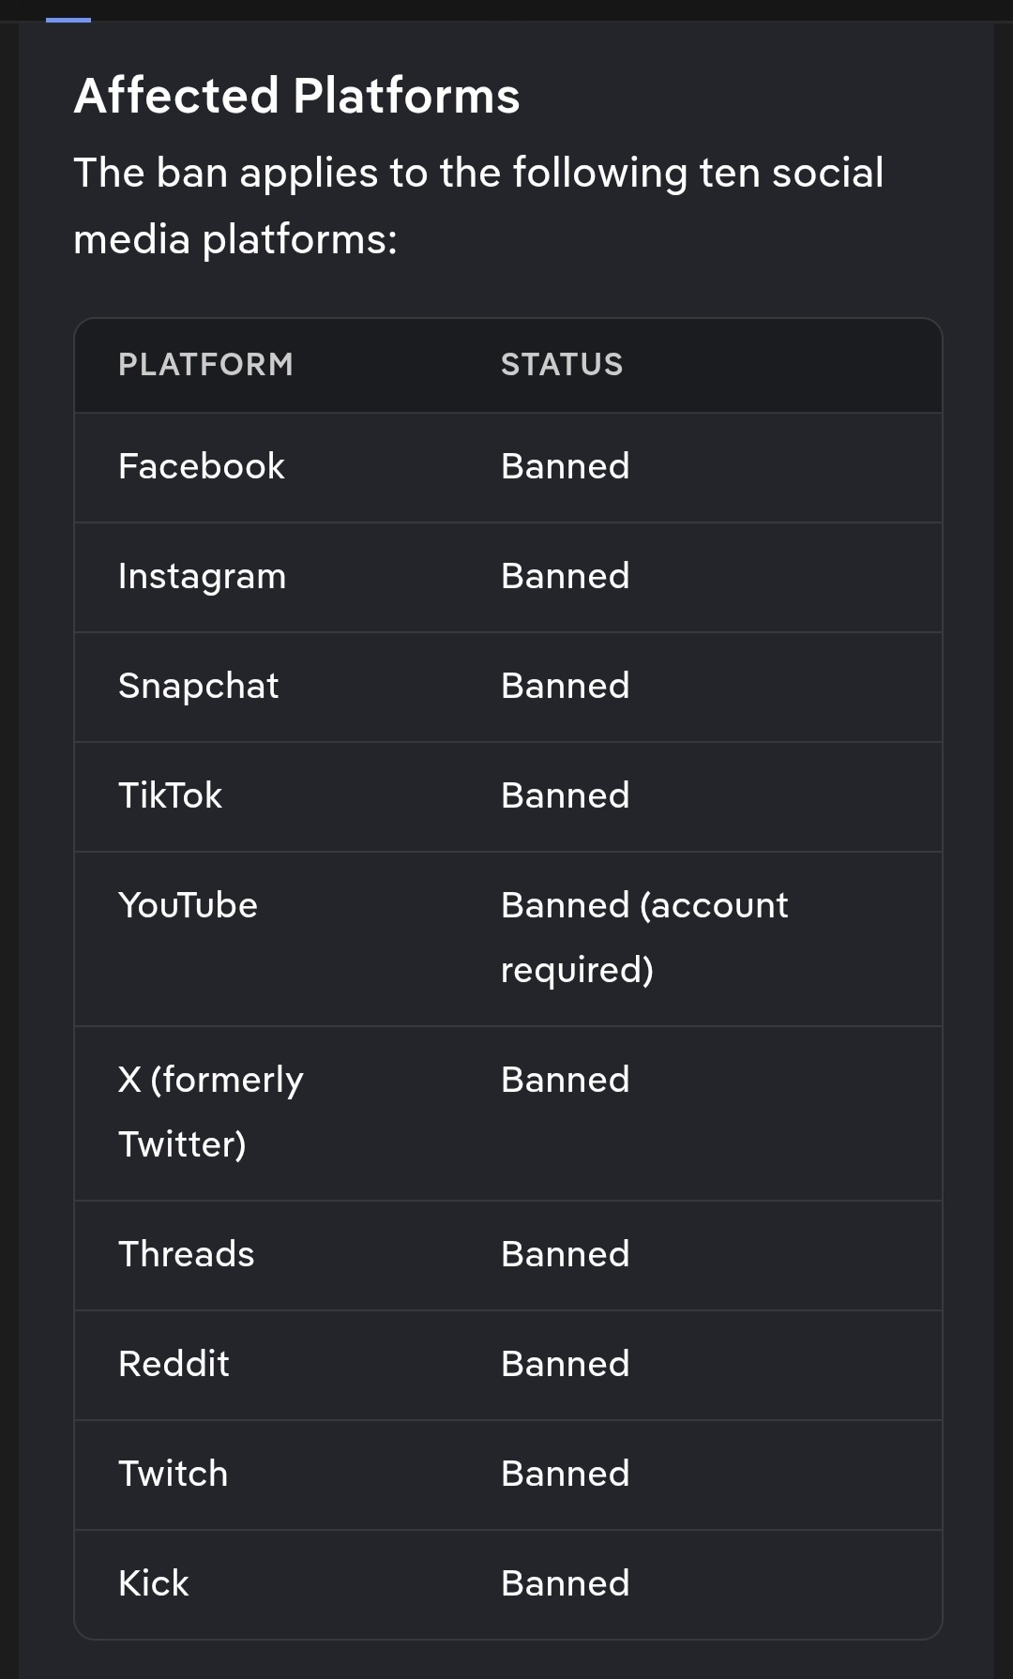This screenshot has width=1013, height=1679.
Task: Click the X (formerly Twitter) cell
Action: pos(210,1112)
